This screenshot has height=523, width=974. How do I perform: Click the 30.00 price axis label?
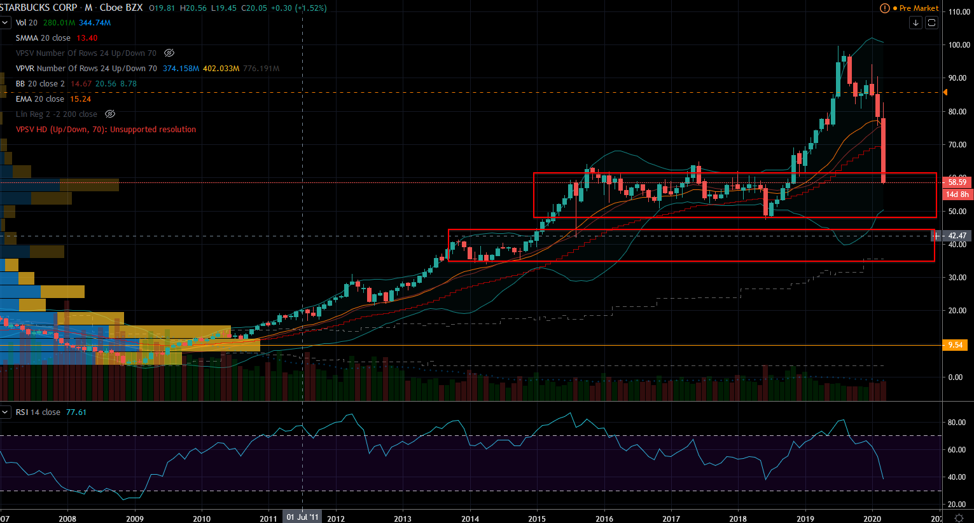(x=957, y=278)
